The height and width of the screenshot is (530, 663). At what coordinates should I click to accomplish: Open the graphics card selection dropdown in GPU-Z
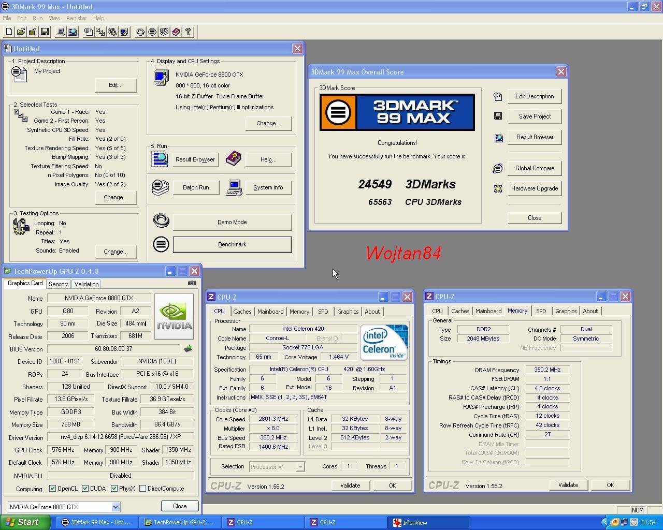pos(116,507)
